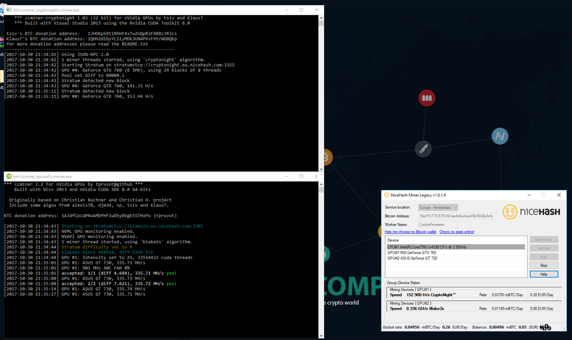Click the Start mining button

coord(544,257)
